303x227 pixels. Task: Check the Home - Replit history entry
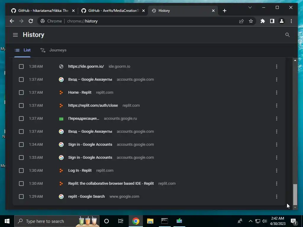click(21, 93)
